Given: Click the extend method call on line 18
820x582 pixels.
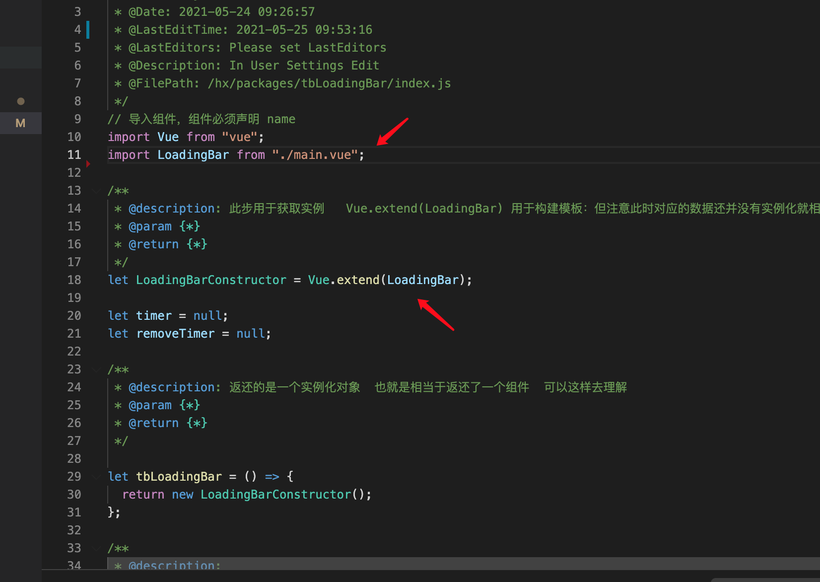Looking at the screenshot, I should 358,280.
